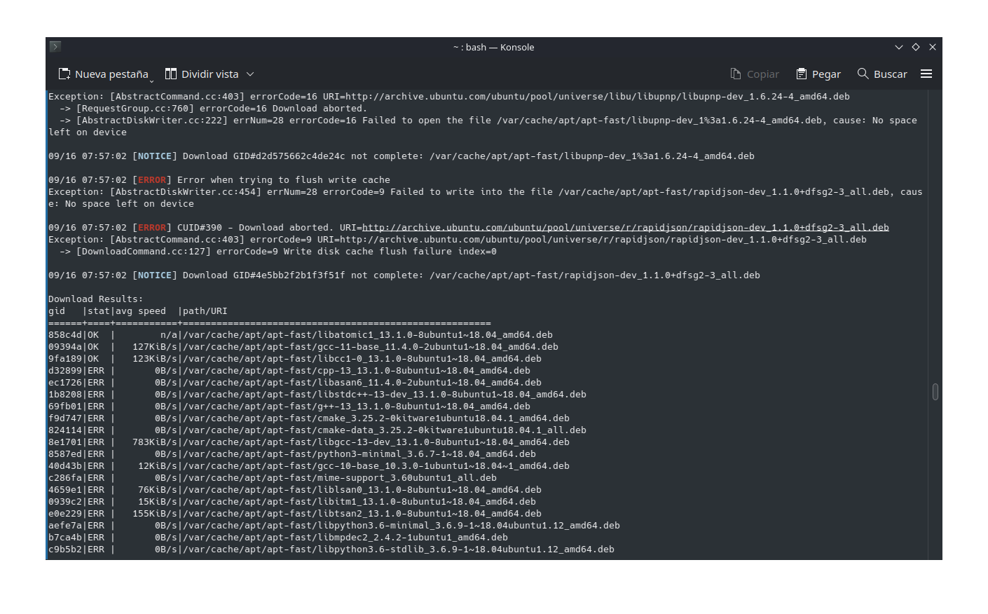Viewport: 988px width, 614px height.
Task: Open the rapidjson-dev archive.ubuntu.com URL link
Action: pos(625,228)
